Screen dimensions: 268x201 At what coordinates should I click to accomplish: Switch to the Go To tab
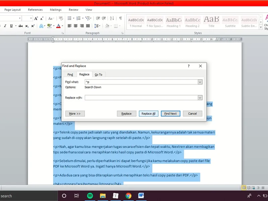99,74
